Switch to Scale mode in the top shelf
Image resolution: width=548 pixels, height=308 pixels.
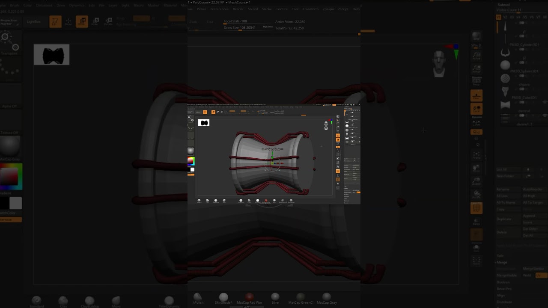(95, 22)
